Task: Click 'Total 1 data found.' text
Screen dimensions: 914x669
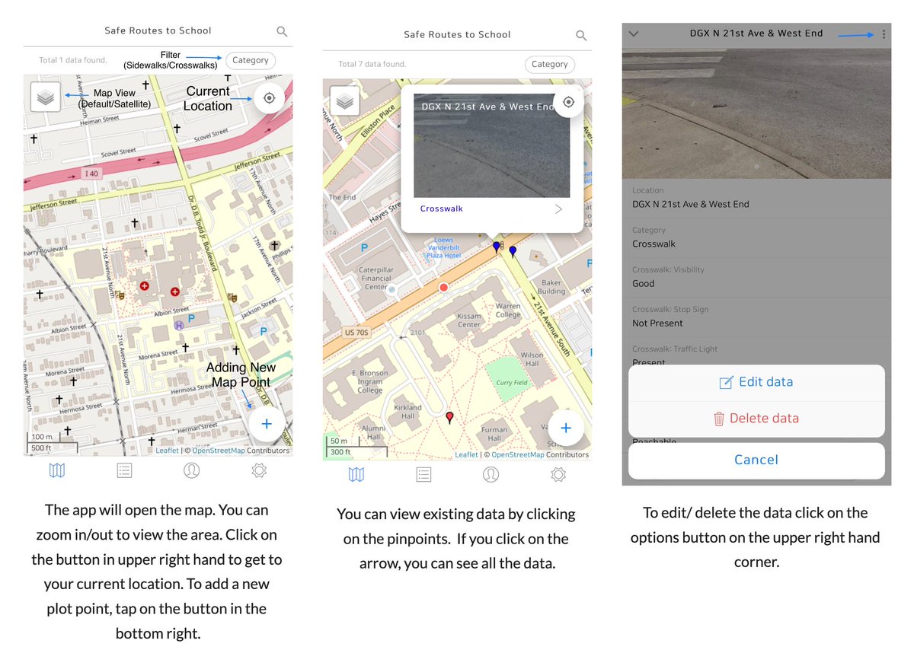Action: pyautogui.click(x=73, y=60)
